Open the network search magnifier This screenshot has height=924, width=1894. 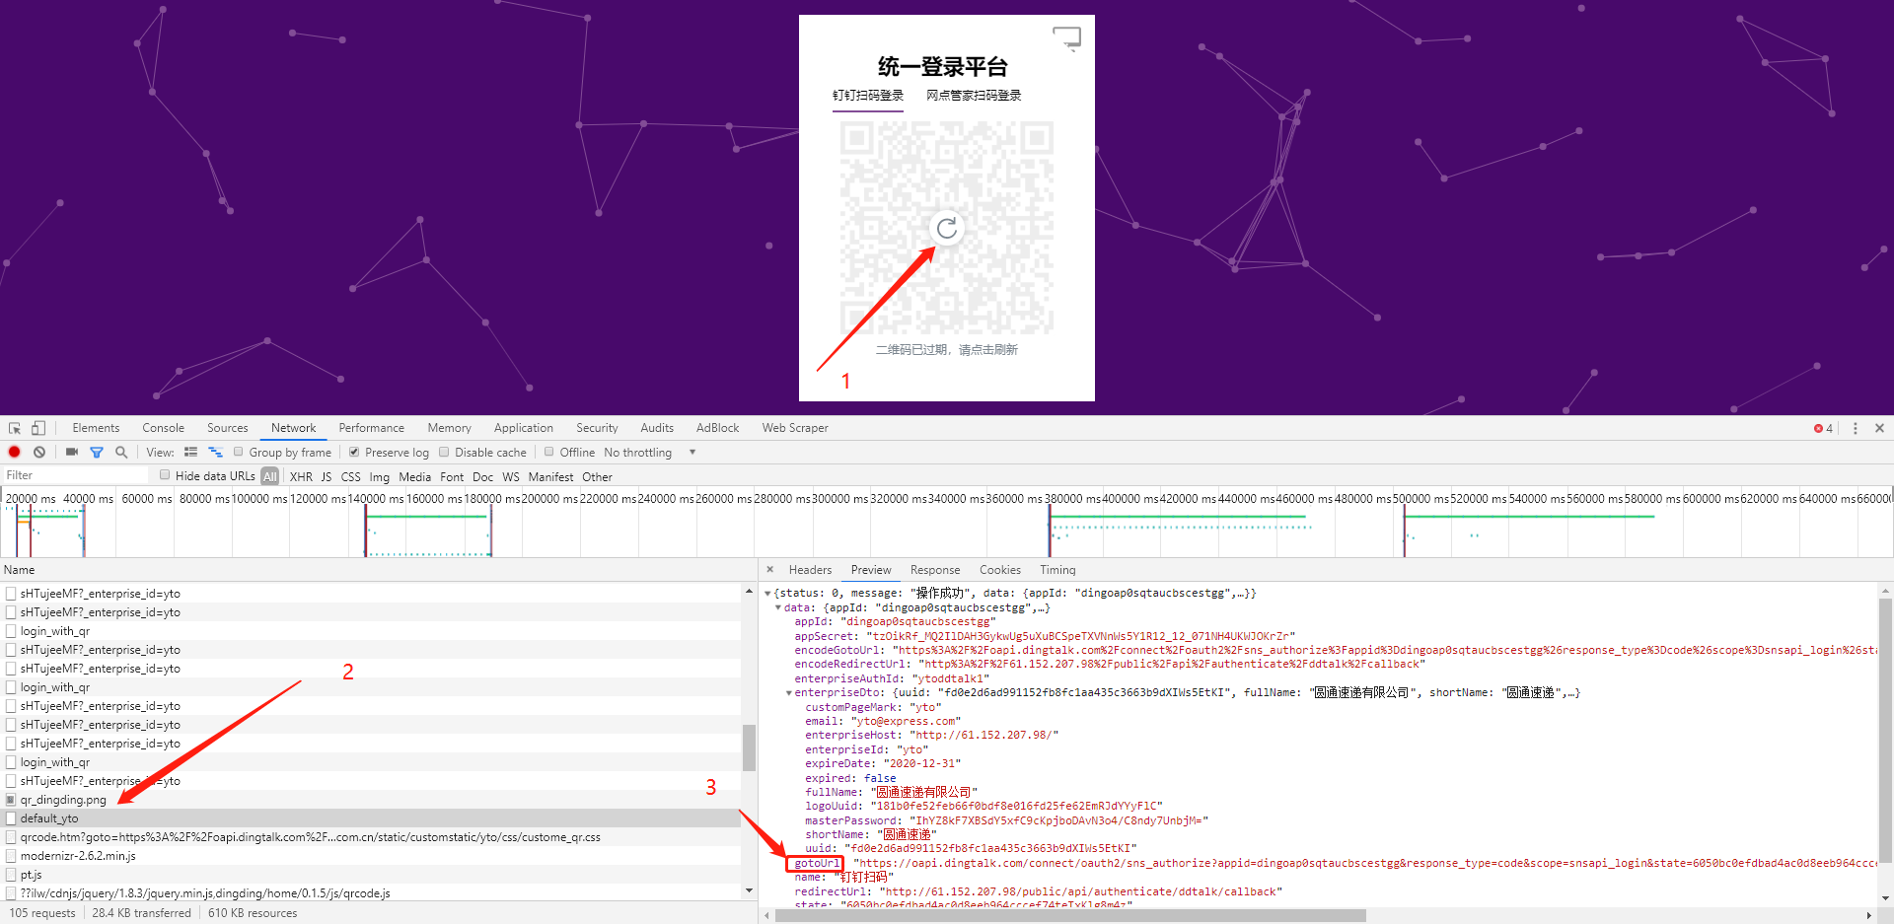click(121, 453)
